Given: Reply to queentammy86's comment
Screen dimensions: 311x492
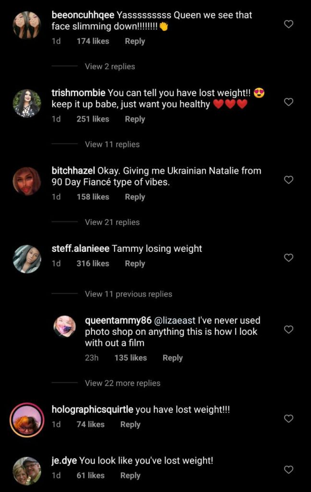Looking at the screenshot, I should [x=173, y=357].
